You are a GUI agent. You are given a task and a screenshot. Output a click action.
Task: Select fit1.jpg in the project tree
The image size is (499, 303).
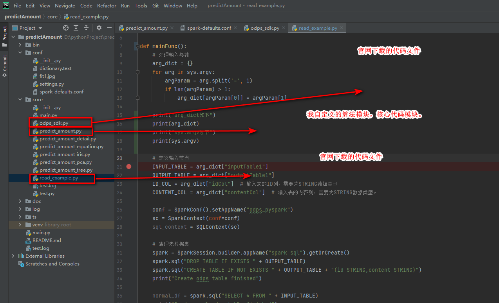point(47,76)
